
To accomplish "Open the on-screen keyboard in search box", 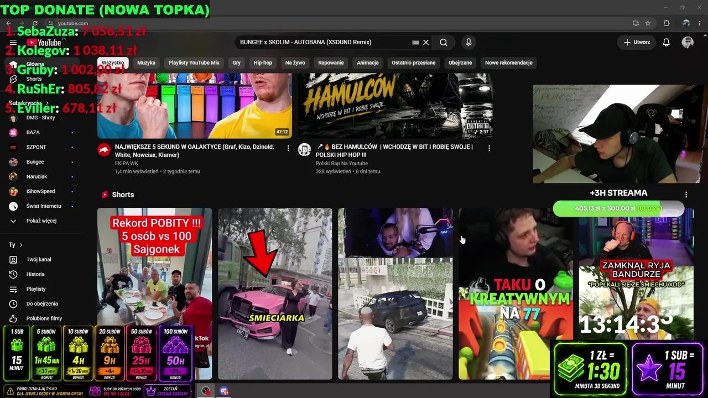I will (x=415, y=43).
